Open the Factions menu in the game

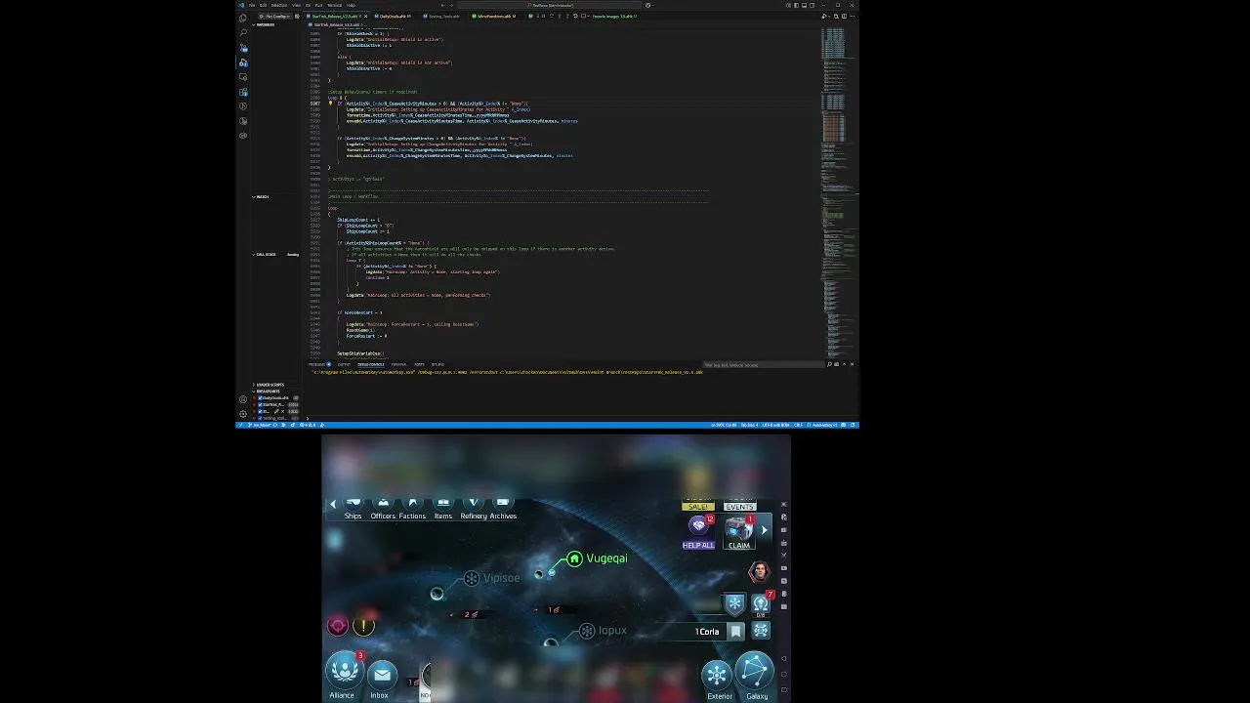412,508
